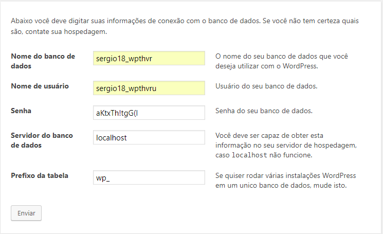Select the Senha password input field
This screenshot has width=383, height=234.
pos(149,113)
